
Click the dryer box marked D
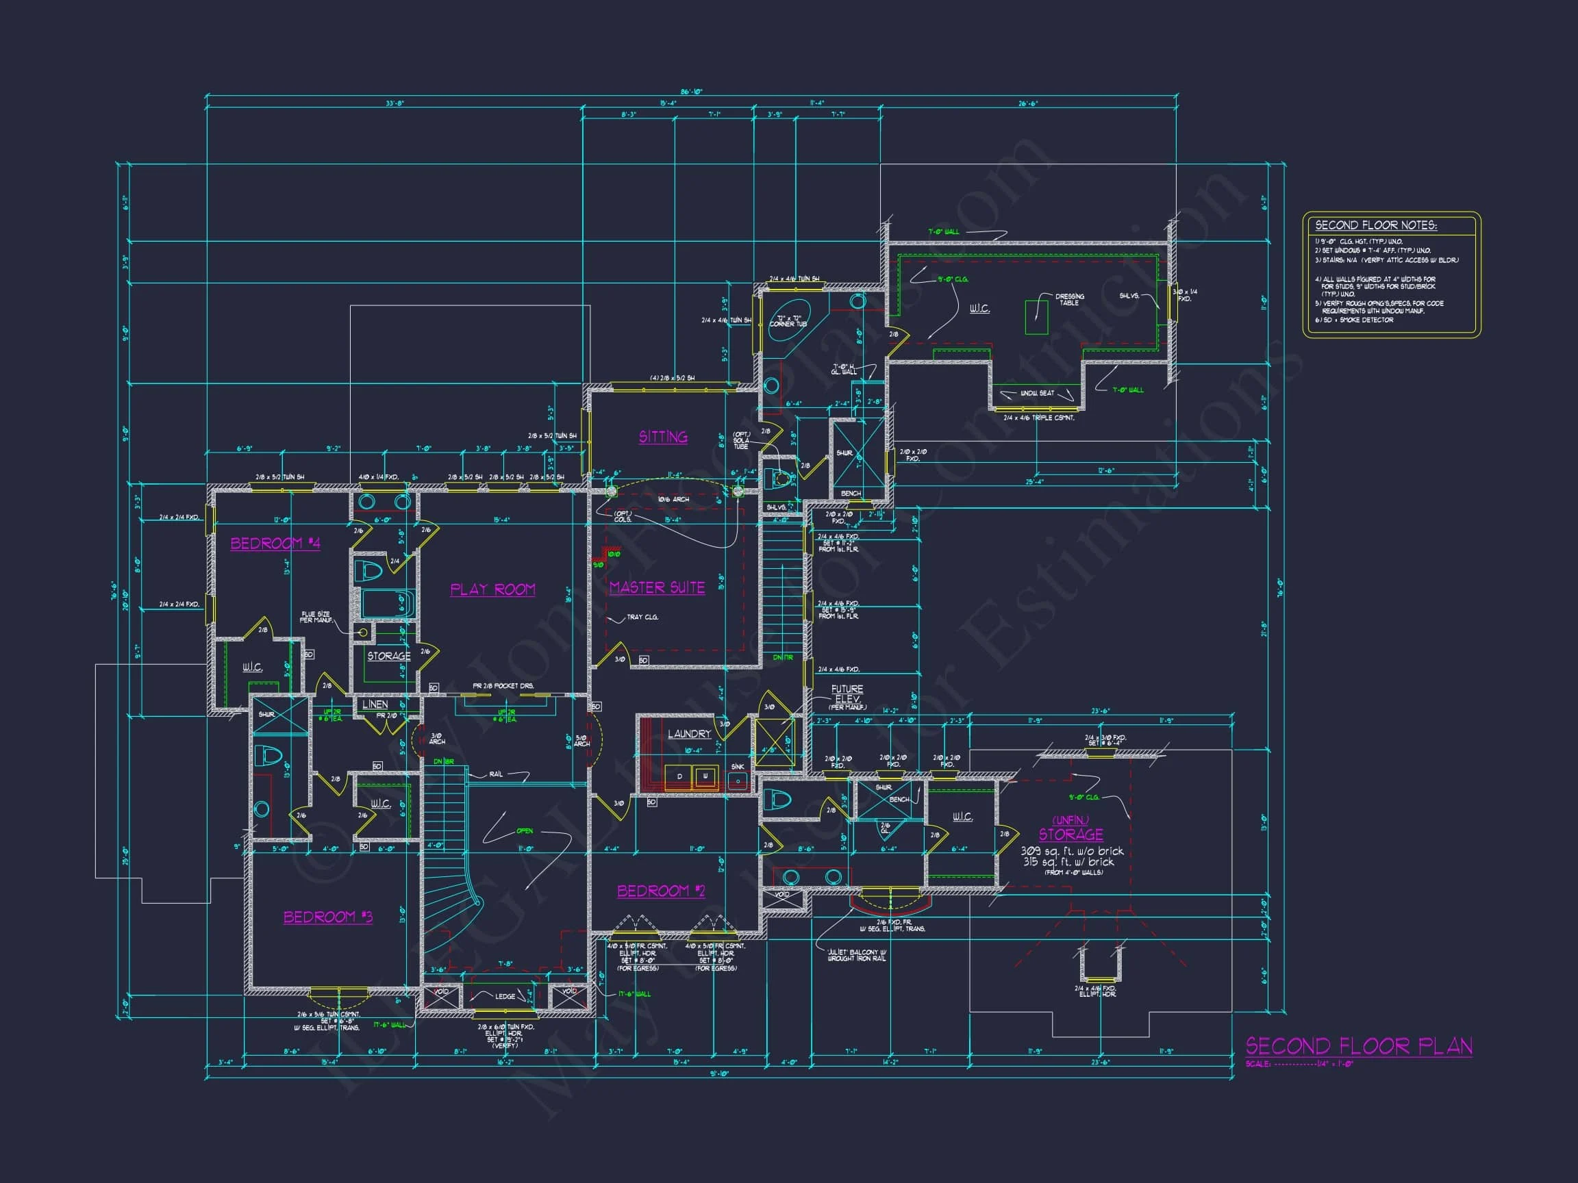point(679,776)
